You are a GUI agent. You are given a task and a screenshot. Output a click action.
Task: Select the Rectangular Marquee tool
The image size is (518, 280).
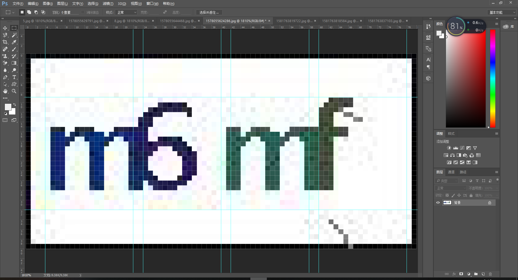click(14, 28)
